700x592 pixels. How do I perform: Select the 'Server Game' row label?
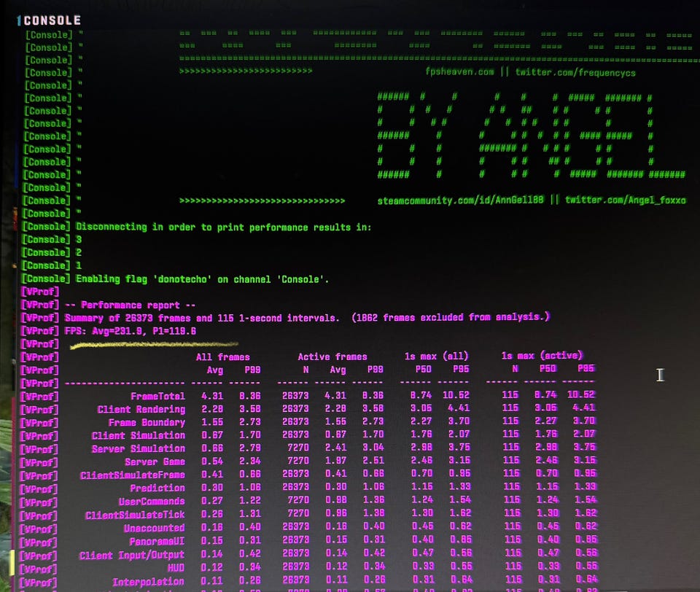(x=155, y=462)
